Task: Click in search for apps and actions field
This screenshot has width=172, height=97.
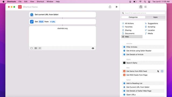Action: click(x=143, y=13)
